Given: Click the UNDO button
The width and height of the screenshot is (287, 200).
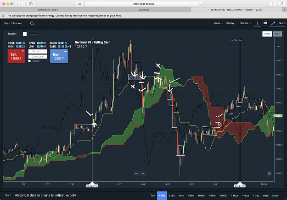Looking at the screenshot, I should pyautogui.click(x=267, y=34).
